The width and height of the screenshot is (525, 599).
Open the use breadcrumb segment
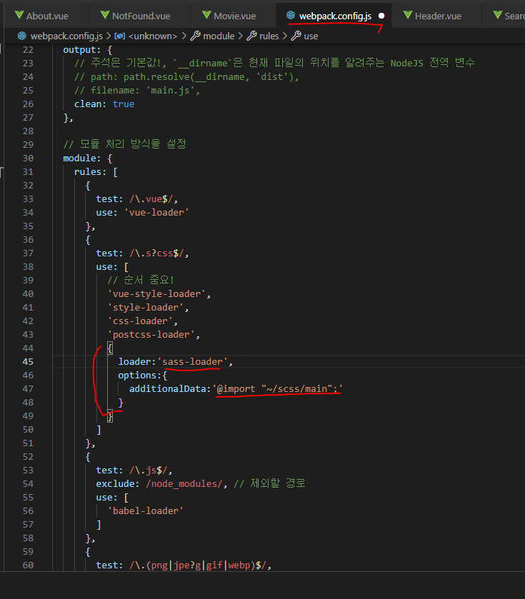coord(311,36)
